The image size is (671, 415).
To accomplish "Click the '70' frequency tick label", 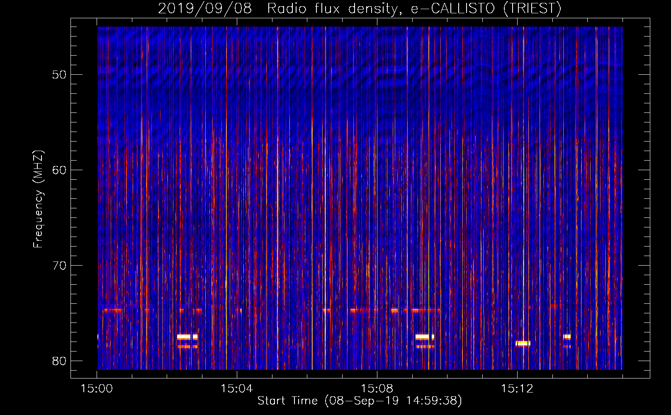I will 60,266.
